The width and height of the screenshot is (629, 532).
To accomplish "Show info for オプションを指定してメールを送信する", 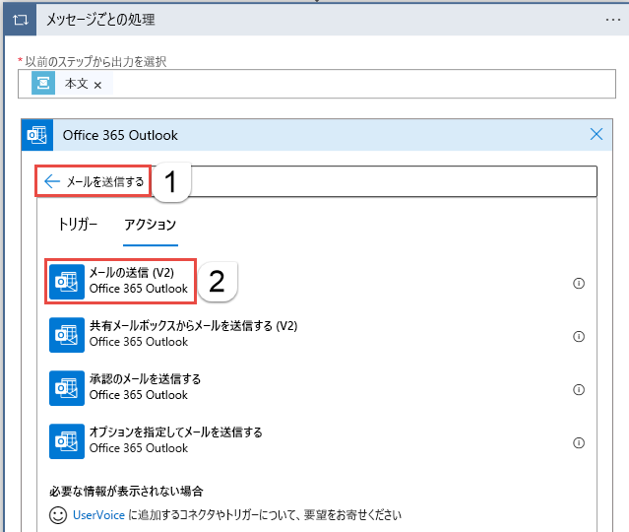I will 579,442.
